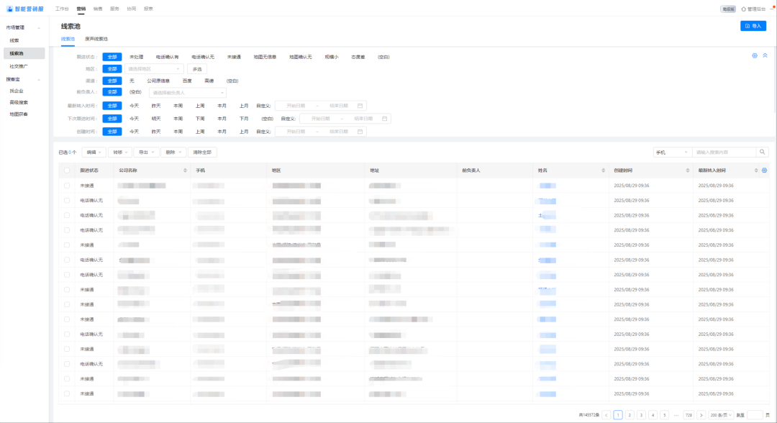Sort by 最新转入时间 column arrows
This screenshot has width=777, height=423.
click(756, 170)
